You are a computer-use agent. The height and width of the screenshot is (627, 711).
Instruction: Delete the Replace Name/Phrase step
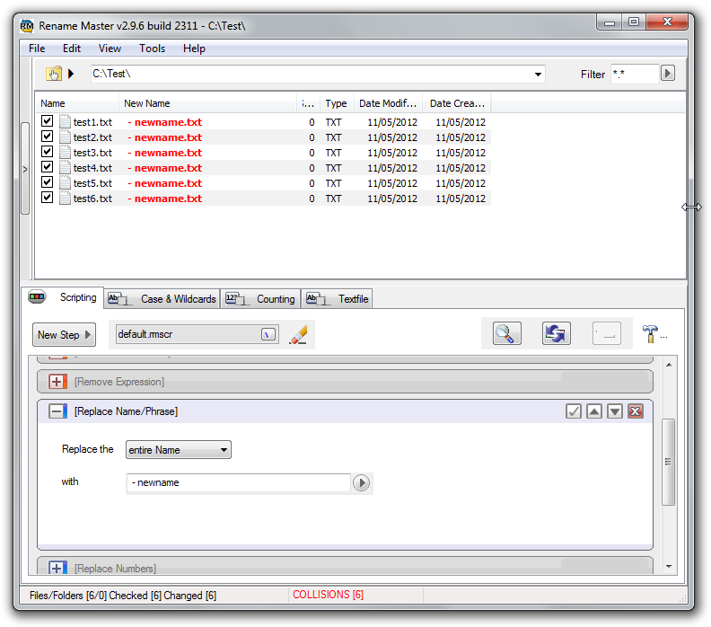[x=636, y=411]
